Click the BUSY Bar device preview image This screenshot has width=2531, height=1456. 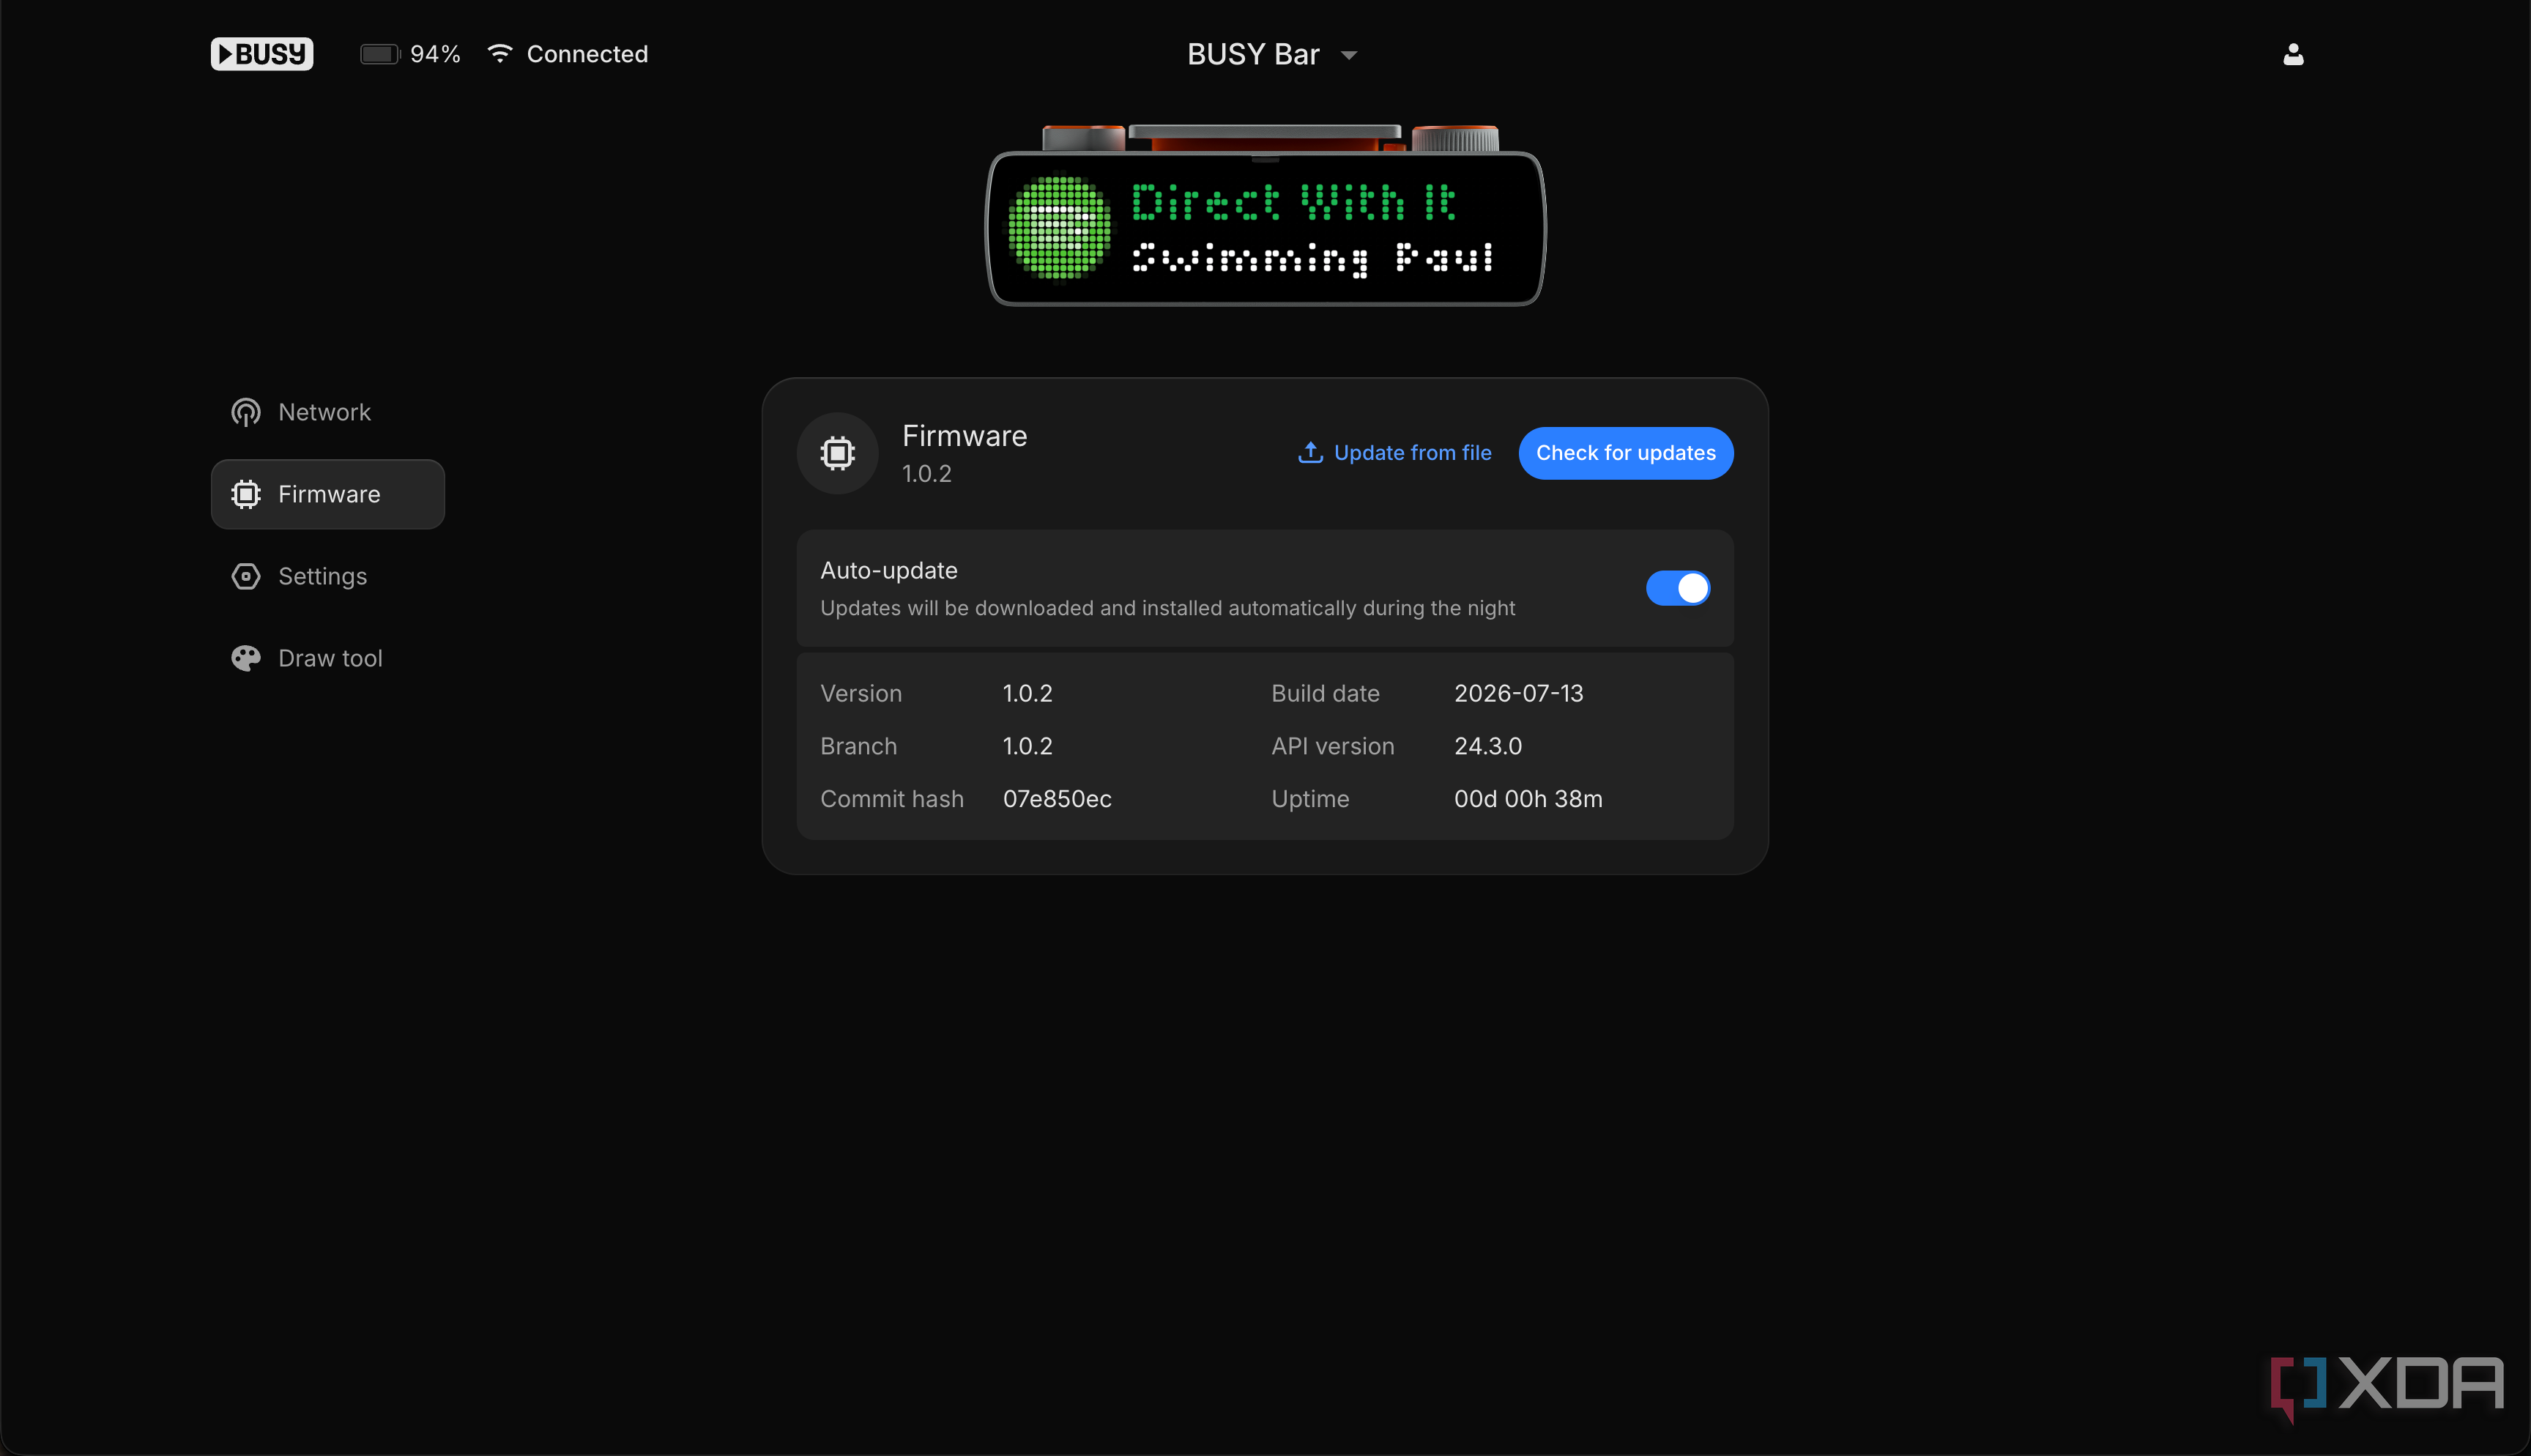tap(1265, 215)
